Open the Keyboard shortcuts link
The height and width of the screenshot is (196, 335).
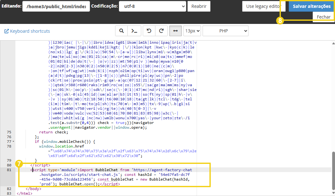tap(30, 31)
